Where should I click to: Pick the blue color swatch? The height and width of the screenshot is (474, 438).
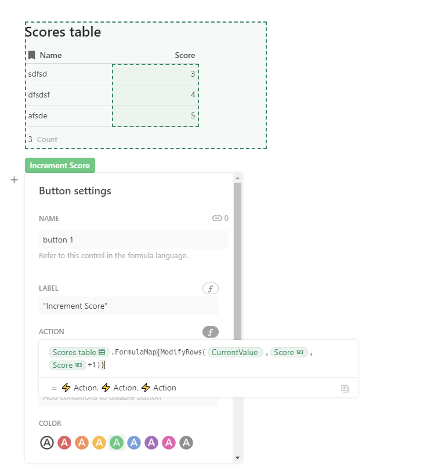(x=134, y=443)
